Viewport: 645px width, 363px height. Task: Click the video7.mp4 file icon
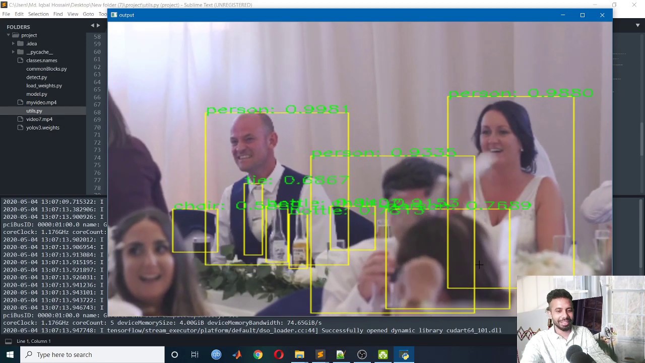20,119
